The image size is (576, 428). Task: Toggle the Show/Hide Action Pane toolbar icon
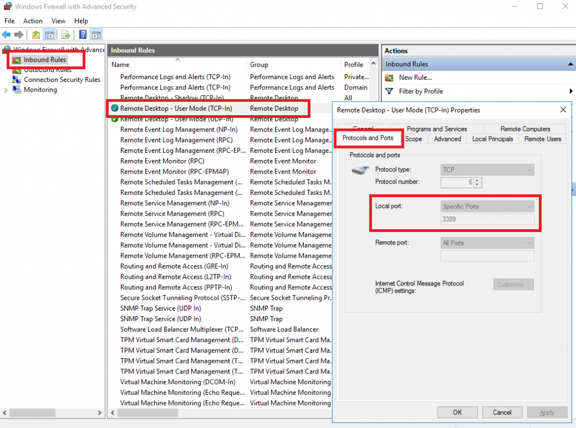coord(96,35)
